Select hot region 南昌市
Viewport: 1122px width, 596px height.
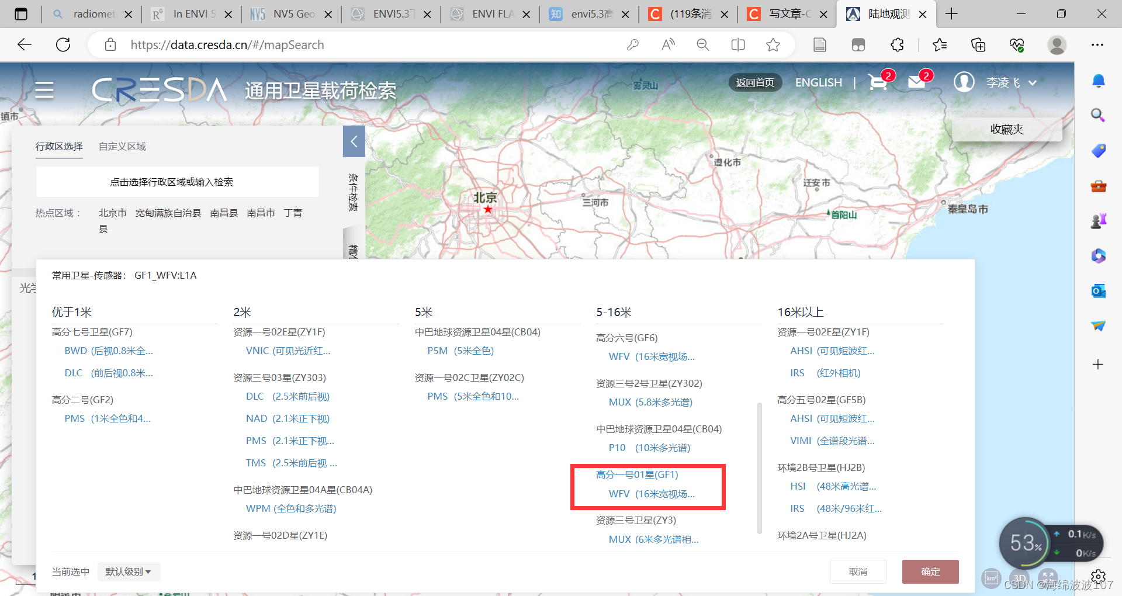(261, 213)
